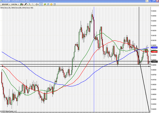
Task: Open the 1440 Min interval dropdown
Action: 15,4
